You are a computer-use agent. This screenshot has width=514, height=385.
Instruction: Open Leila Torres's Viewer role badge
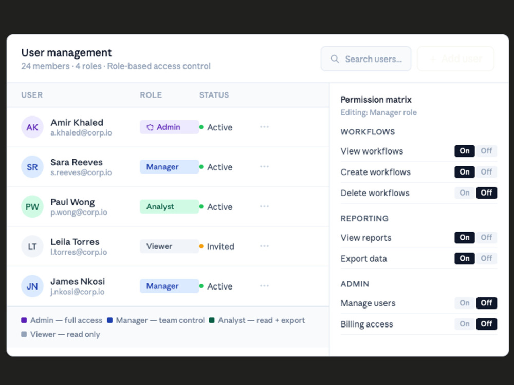pos(169,246)
